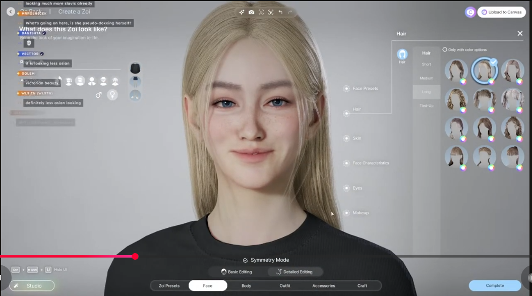Select the Medium hair length category

point(426,78)
